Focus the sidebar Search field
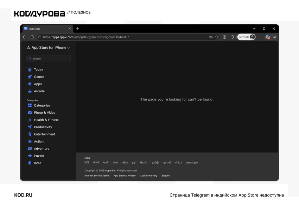 point(49,58)
